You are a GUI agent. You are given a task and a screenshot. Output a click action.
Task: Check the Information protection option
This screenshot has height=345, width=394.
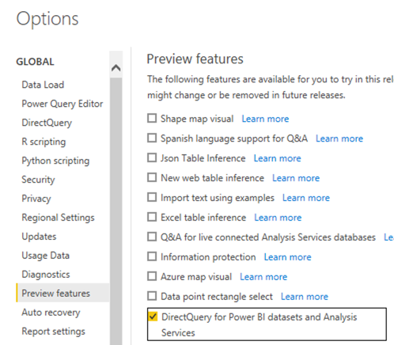click(152, 256)
